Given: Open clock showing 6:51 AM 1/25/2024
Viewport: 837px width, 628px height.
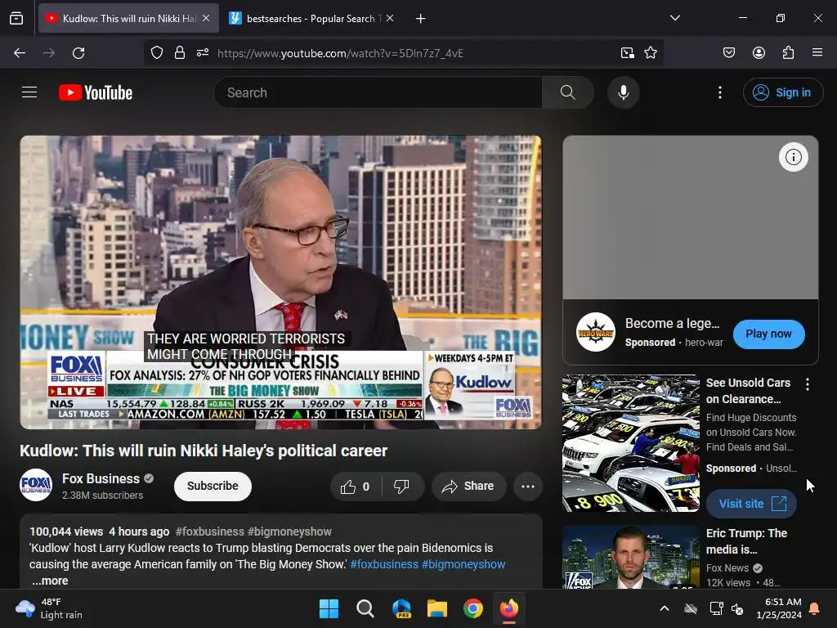Looking at the screenshot, I should (778, 608).
